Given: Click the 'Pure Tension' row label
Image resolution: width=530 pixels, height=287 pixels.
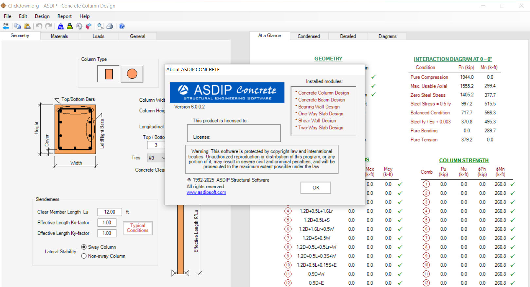Looking at the screenshot, I should pos(424,140).
